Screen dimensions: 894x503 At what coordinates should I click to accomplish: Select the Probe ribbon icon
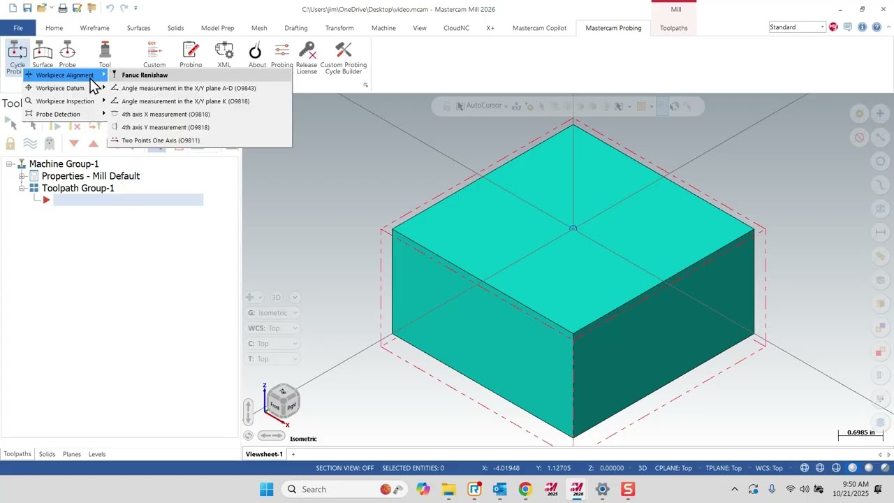pos(67,54)
